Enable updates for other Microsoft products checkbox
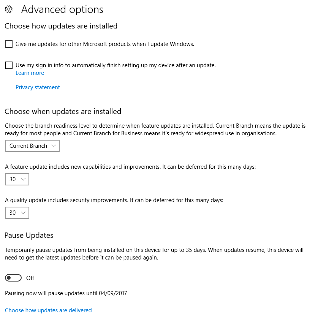This screenshot has height=318, width=326. pyautogui.click(x=9, y=44)
